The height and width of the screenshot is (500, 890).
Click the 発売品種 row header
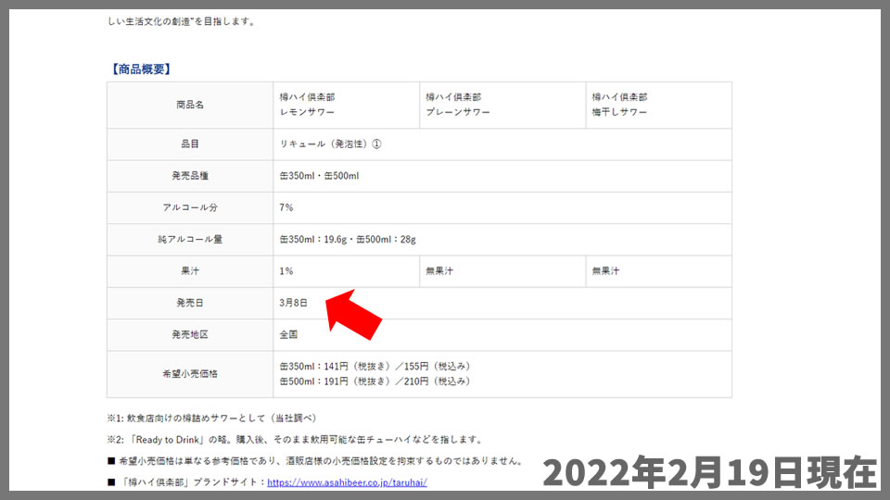[x=190, y=176]
